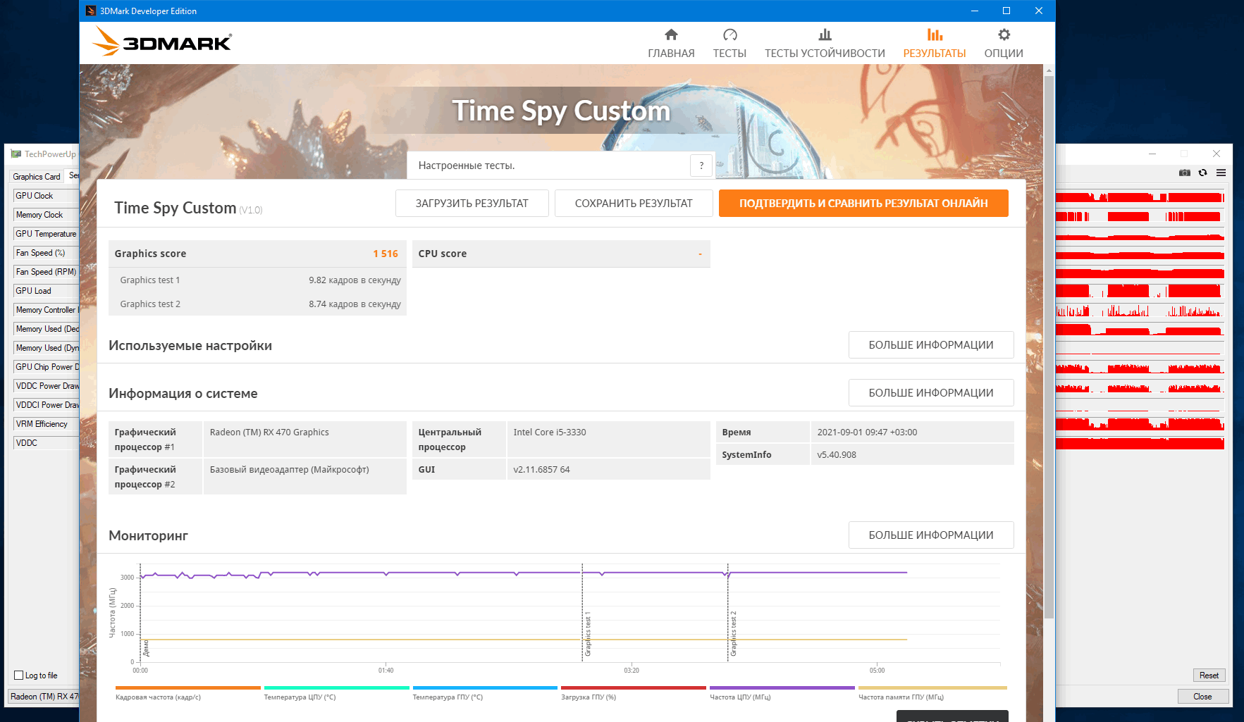The height and width of the screenshot is (722, 1244).
Task: Click the question mark help button
Action: (701, 166)
